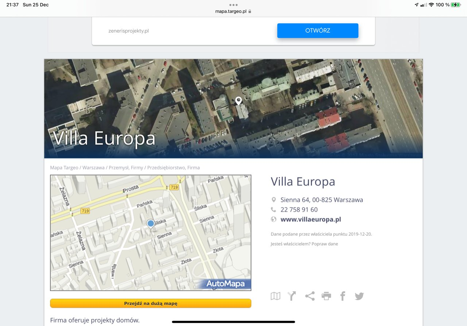
Task: Open the 'Przemysł, Firmy' breadcrumb
Action: [126, 168]
